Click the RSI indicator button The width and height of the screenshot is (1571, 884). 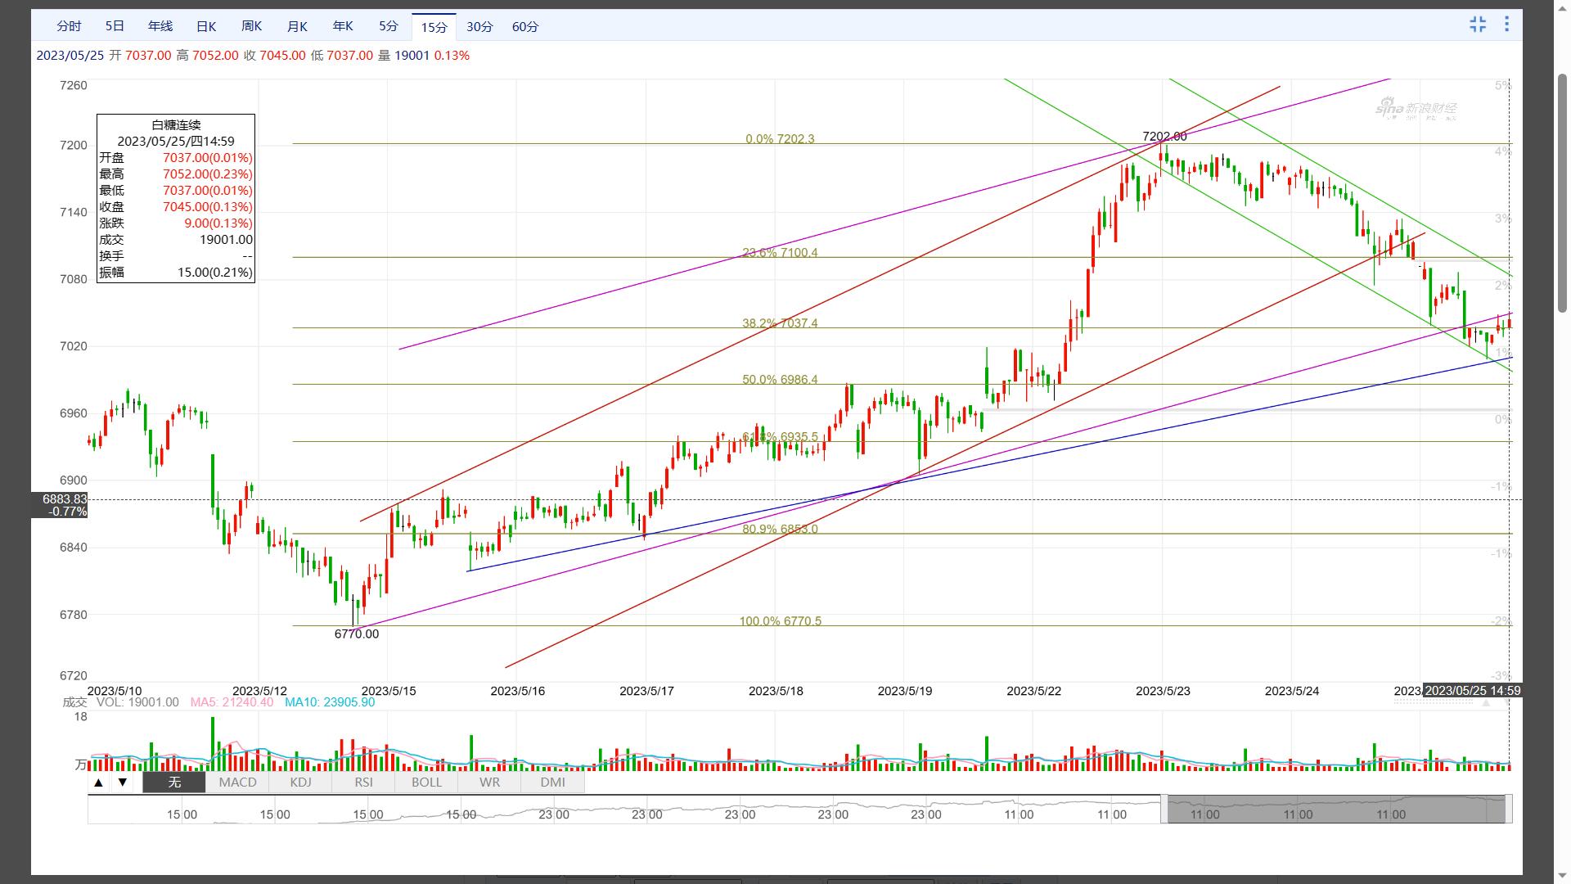pyautogui.click(x=363, y=783)
